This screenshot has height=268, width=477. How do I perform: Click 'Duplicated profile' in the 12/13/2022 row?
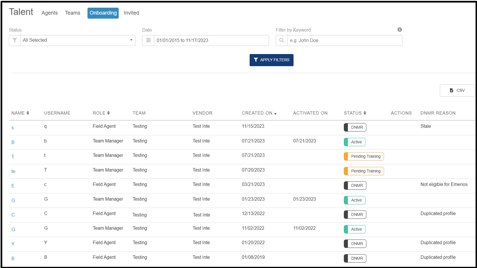(x=438, y=214)
